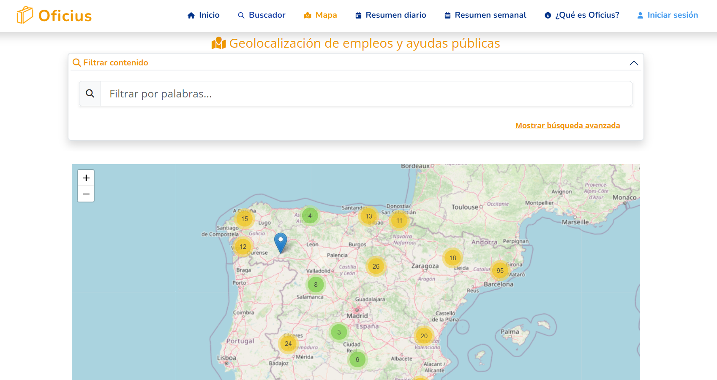717x380 pixels.
Task: Open ¿Qué es Oficius? page
Action: pos(582,15)
